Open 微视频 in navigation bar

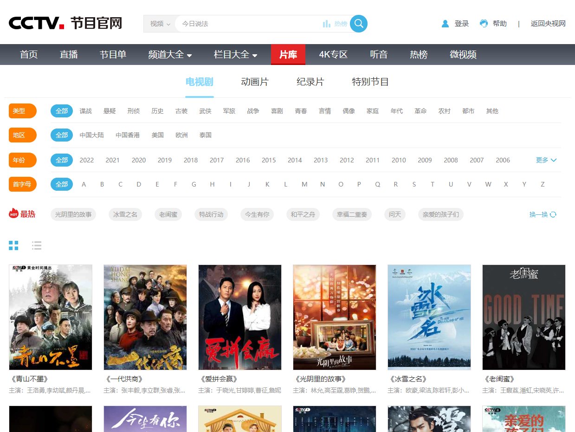(x=463, y=55)
